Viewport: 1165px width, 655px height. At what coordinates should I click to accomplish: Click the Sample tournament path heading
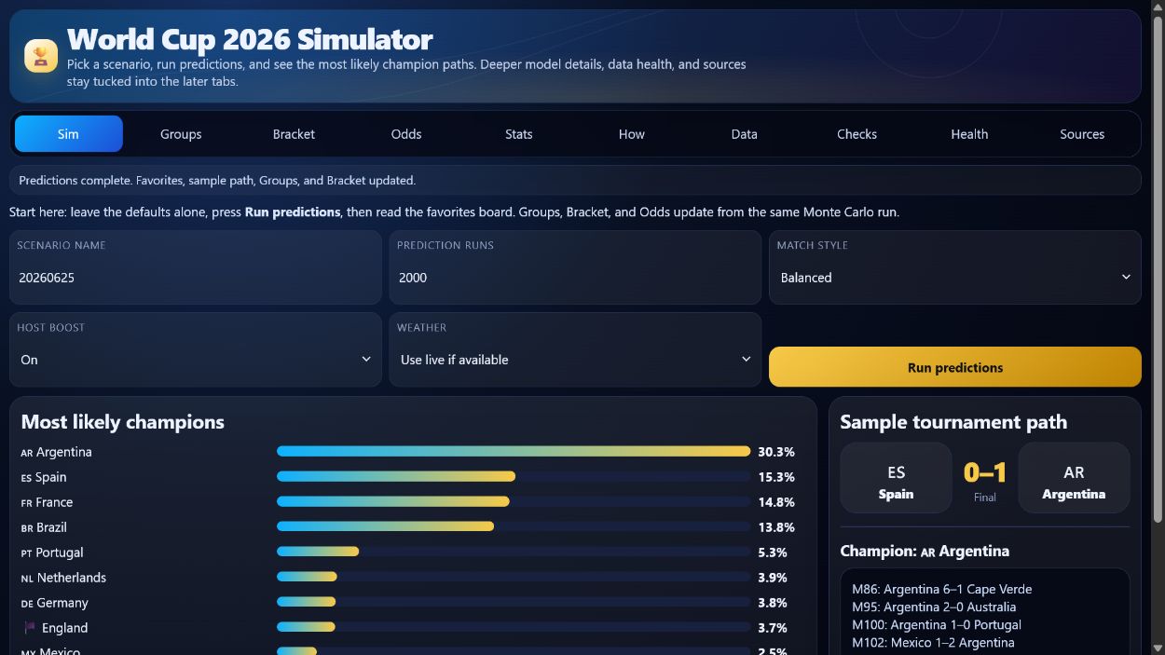coord(953,422)
